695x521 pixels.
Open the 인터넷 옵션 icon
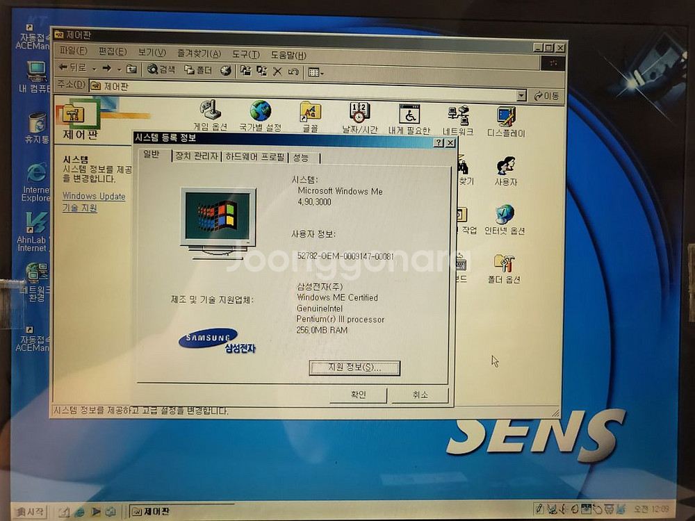[505, 215]
